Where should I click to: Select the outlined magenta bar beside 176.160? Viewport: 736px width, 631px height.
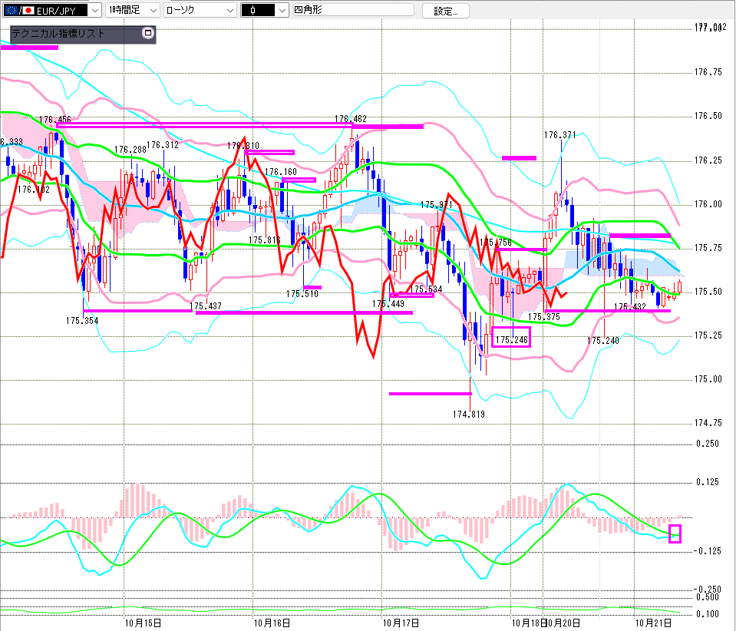pos(299,180)
